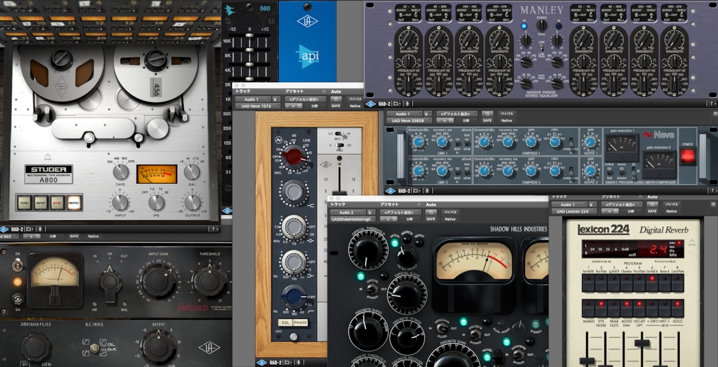Open folder menu in Neve 33609 bottom UAD-2 toolbar

417,191
